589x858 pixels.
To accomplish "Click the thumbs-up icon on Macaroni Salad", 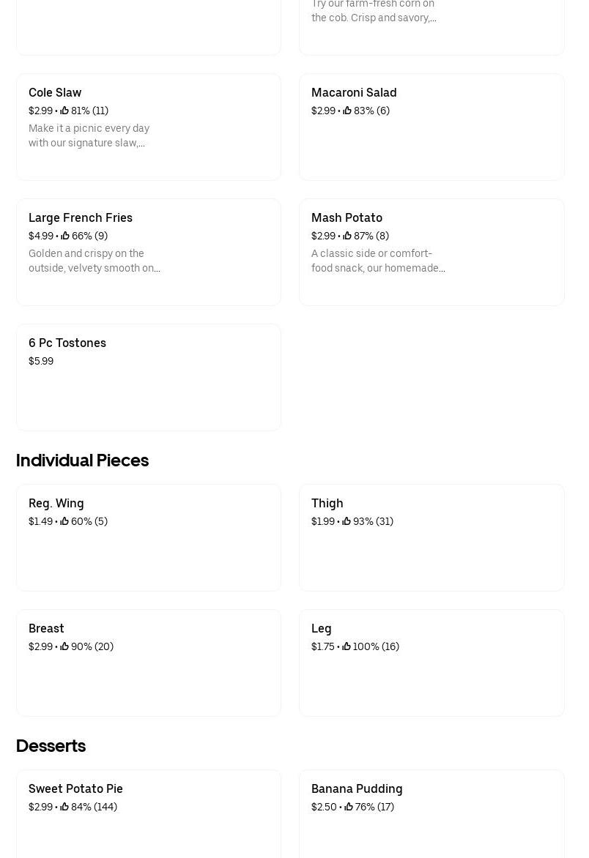I will [347, 111].
